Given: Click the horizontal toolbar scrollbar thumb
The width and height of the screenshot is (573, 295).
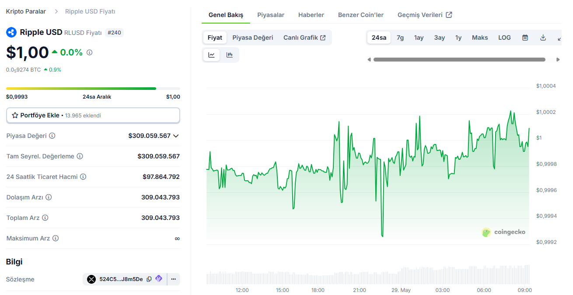Looking at the screenshot, I should tap(459, 59).
